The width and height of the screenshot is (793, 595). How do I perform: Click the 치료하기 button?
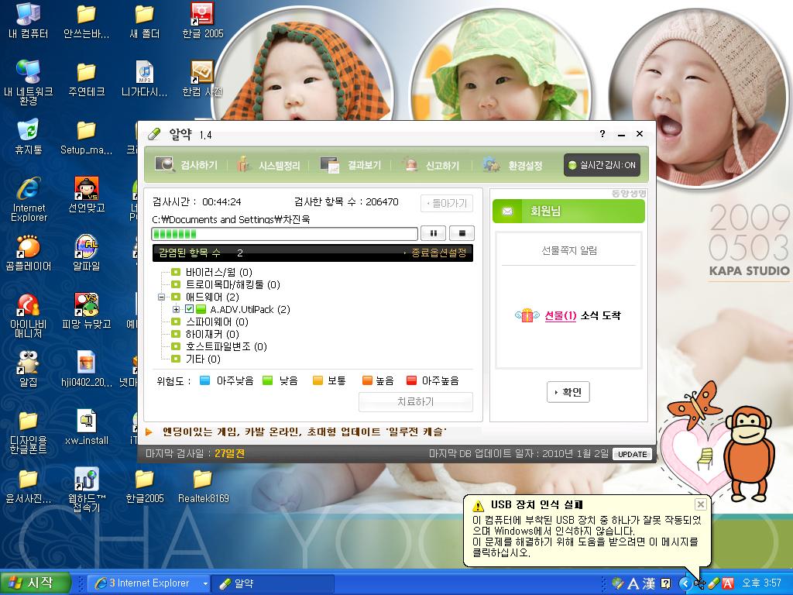pyautogui.click(x=416, y=402)
